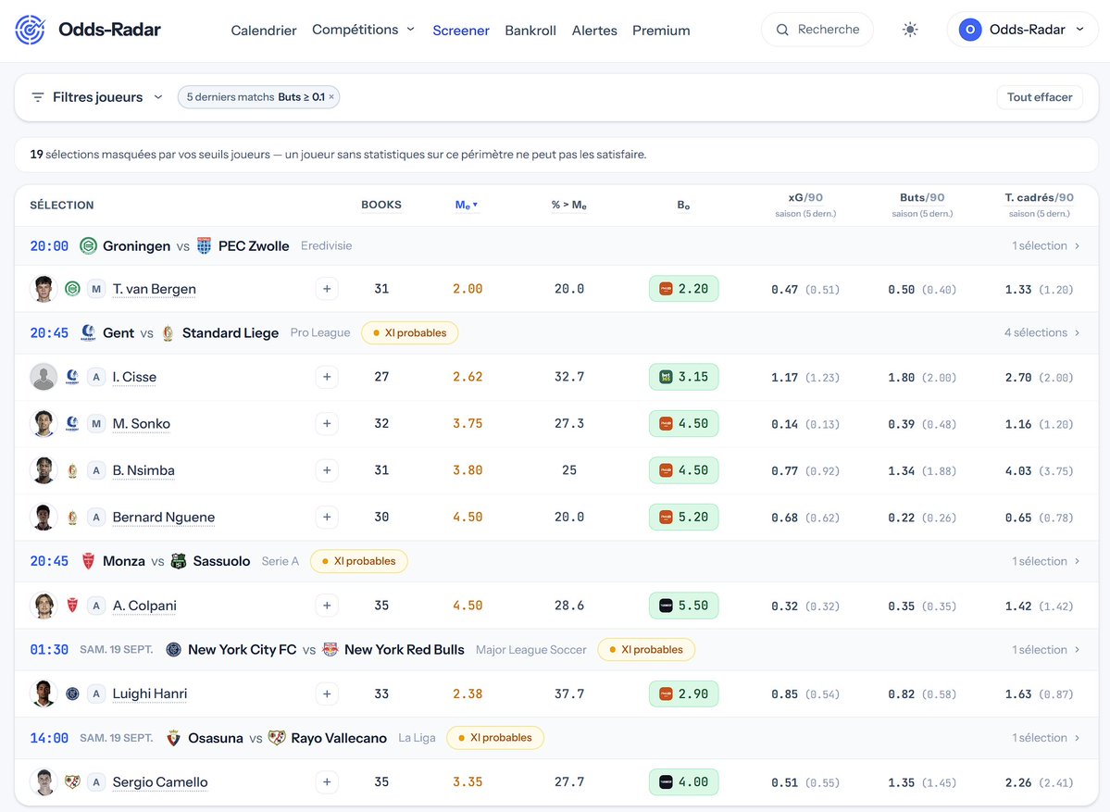Add B. Nsimba with plus button
The image size is (1110, 812).
pyautogui.click(x=327, y=470)
